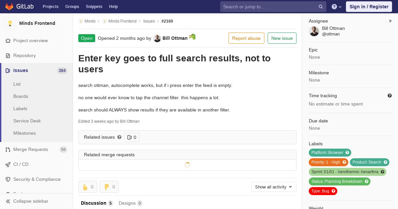Click 'Edited 3 weeks ago by Bill Ottman'
The height and width of the screenshot is (209, 398).
coord(109,121)
